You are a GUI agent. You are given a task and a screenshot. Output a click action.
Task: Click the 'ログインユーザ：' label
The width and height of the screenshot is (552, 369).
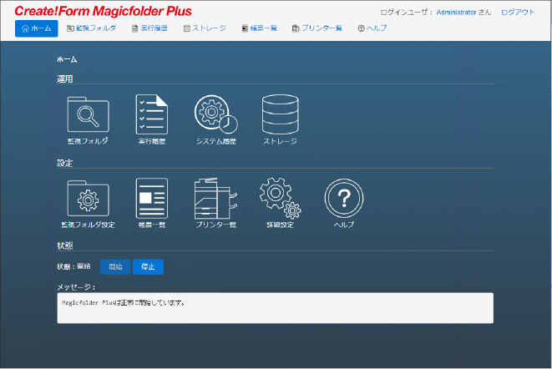click(407, 13)
